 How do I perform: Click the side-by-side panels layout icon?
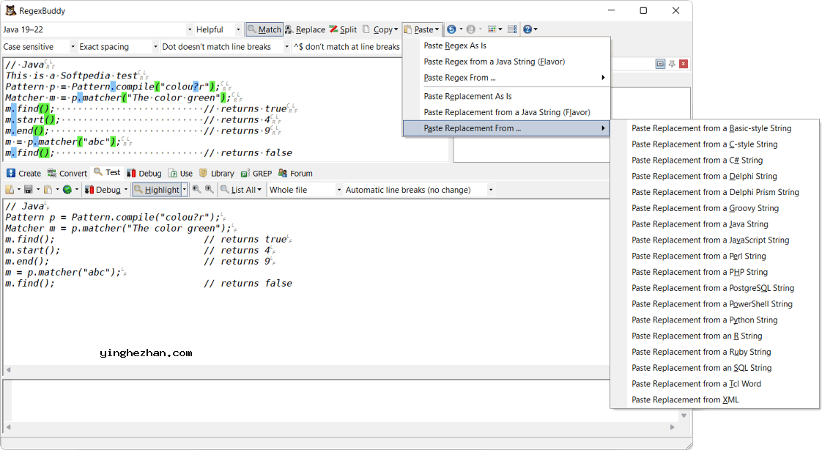512,29
